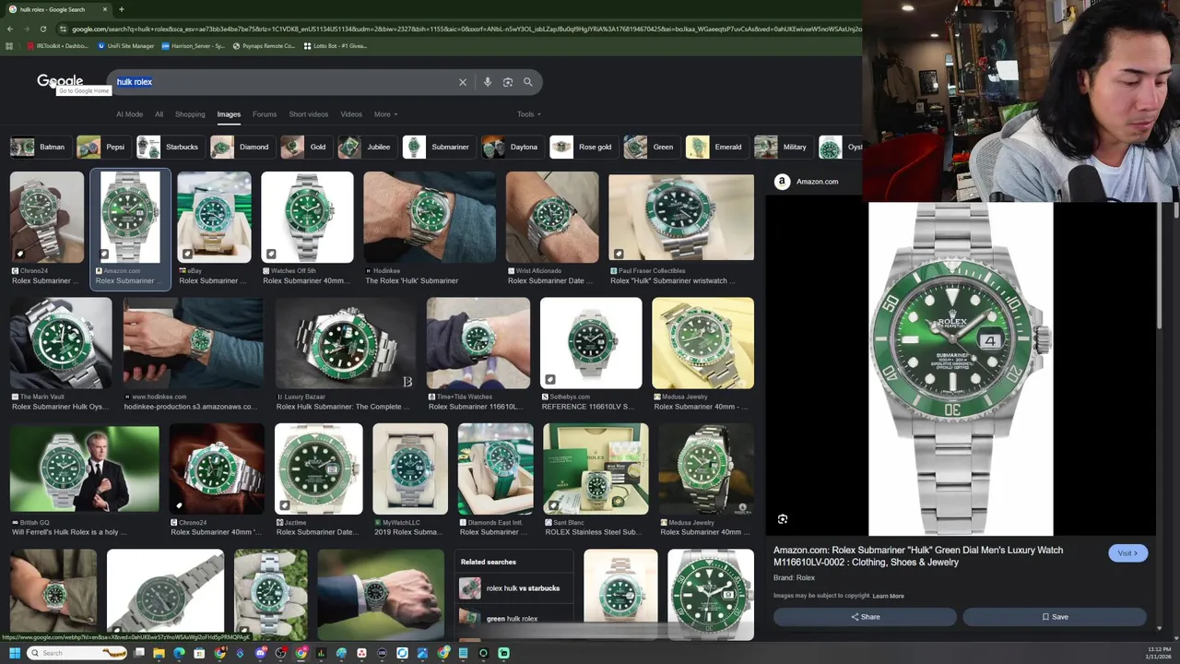Switch to the All results tab

pos(159,114)
